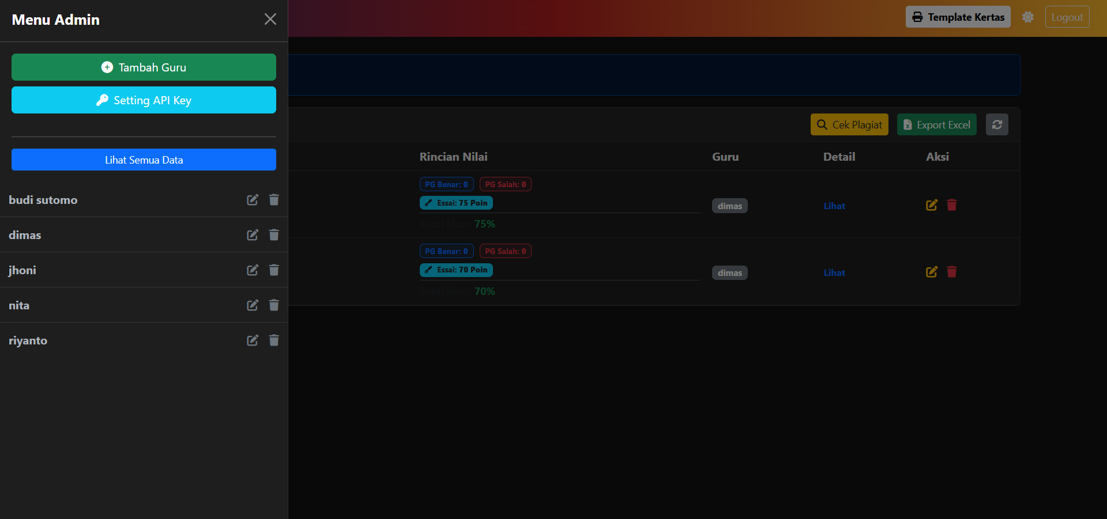Delete teacher budi sutomo via trash icon
Viewport: 1107px width, 519px height.
coord(274,200)
